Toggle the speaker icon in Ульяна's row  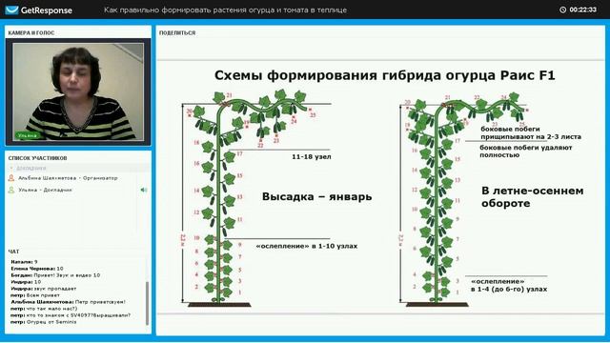point(144,190)
